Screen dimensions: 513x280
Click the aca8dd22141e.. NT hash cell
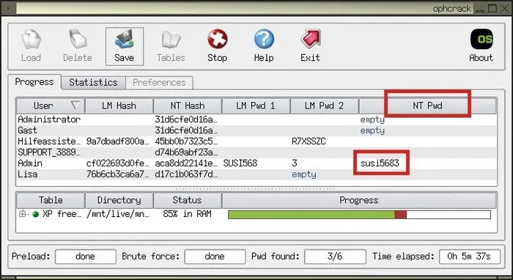point(186,163)
